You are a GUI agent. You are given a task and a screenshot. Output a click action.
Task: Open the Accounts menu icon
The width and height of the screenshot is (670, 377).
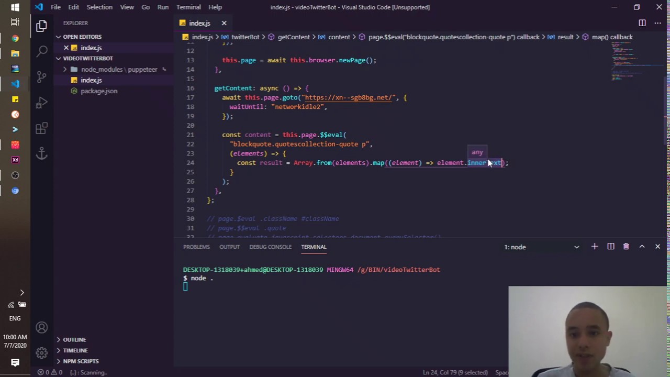coord(41,328)
